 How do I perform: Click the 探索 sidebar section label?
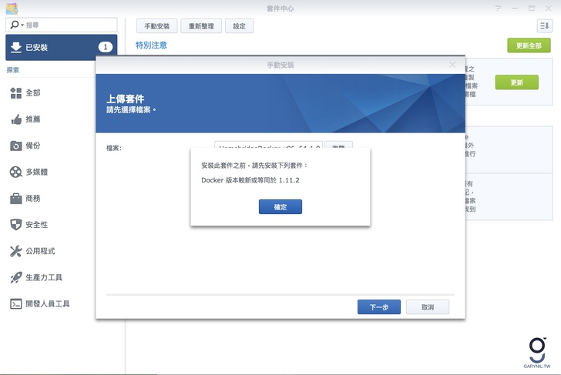(x=13, y=70)
